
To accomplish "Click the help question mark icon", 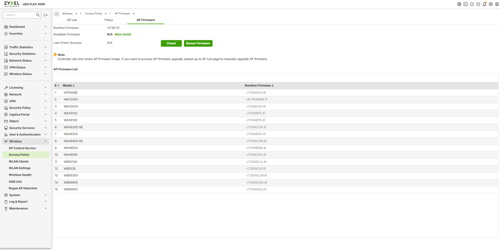I will coord(478,4).
